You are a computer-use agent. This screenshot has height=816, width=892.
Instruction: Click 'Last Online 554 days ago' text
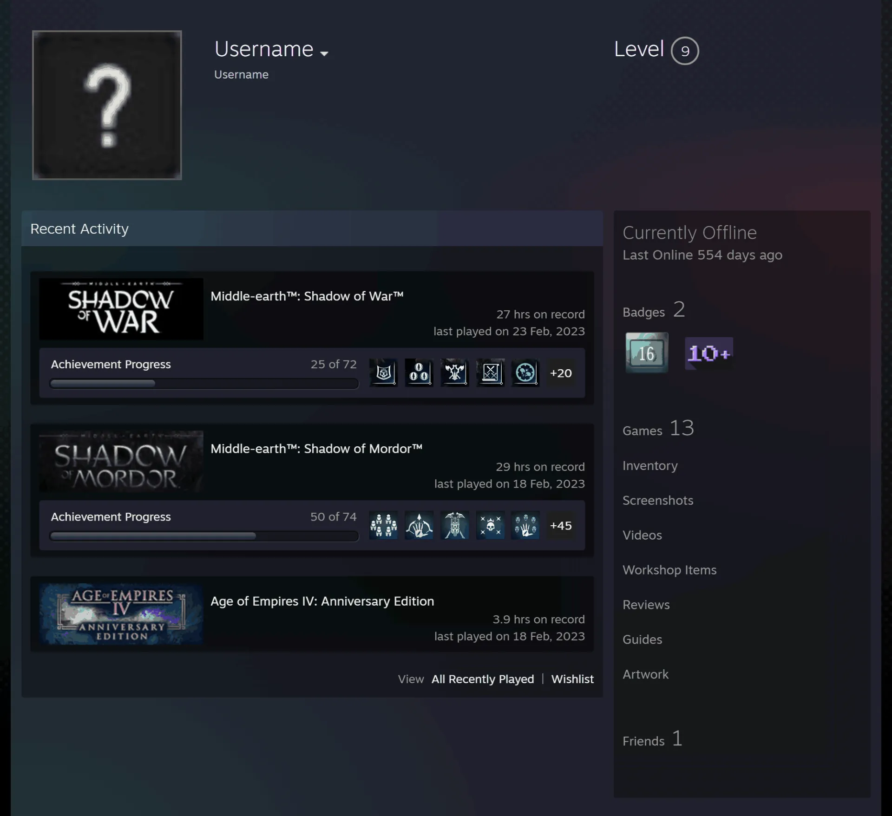[702, 255]
